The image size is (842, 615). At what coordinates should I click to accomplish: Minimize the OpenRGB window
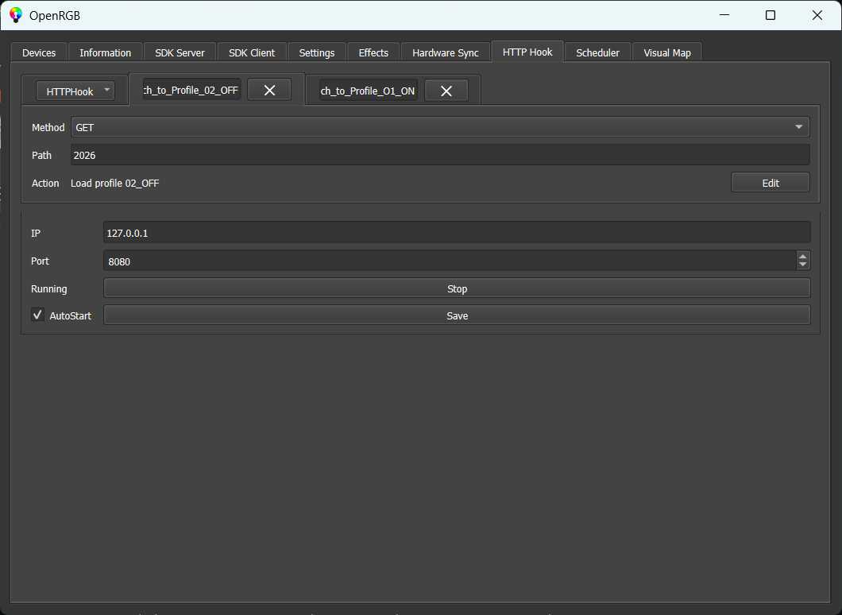point(724,15)
